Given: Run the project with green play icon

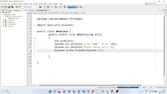Looking at the screenshot, I should [x=52, y=7].
